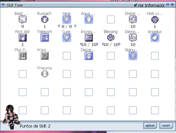Click the Cure heart icon
Viewport: 176px width, 133px height.
[67, 38]
